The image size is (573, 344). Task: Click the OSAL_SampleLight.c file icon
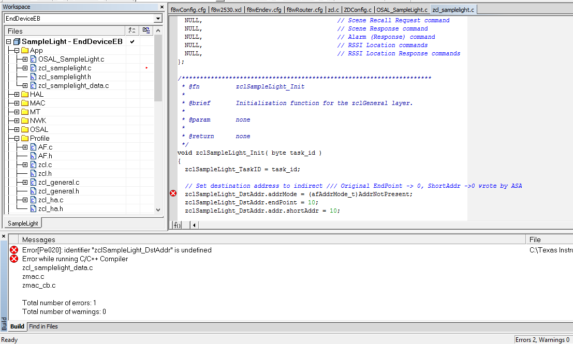[x=33, y=59]
